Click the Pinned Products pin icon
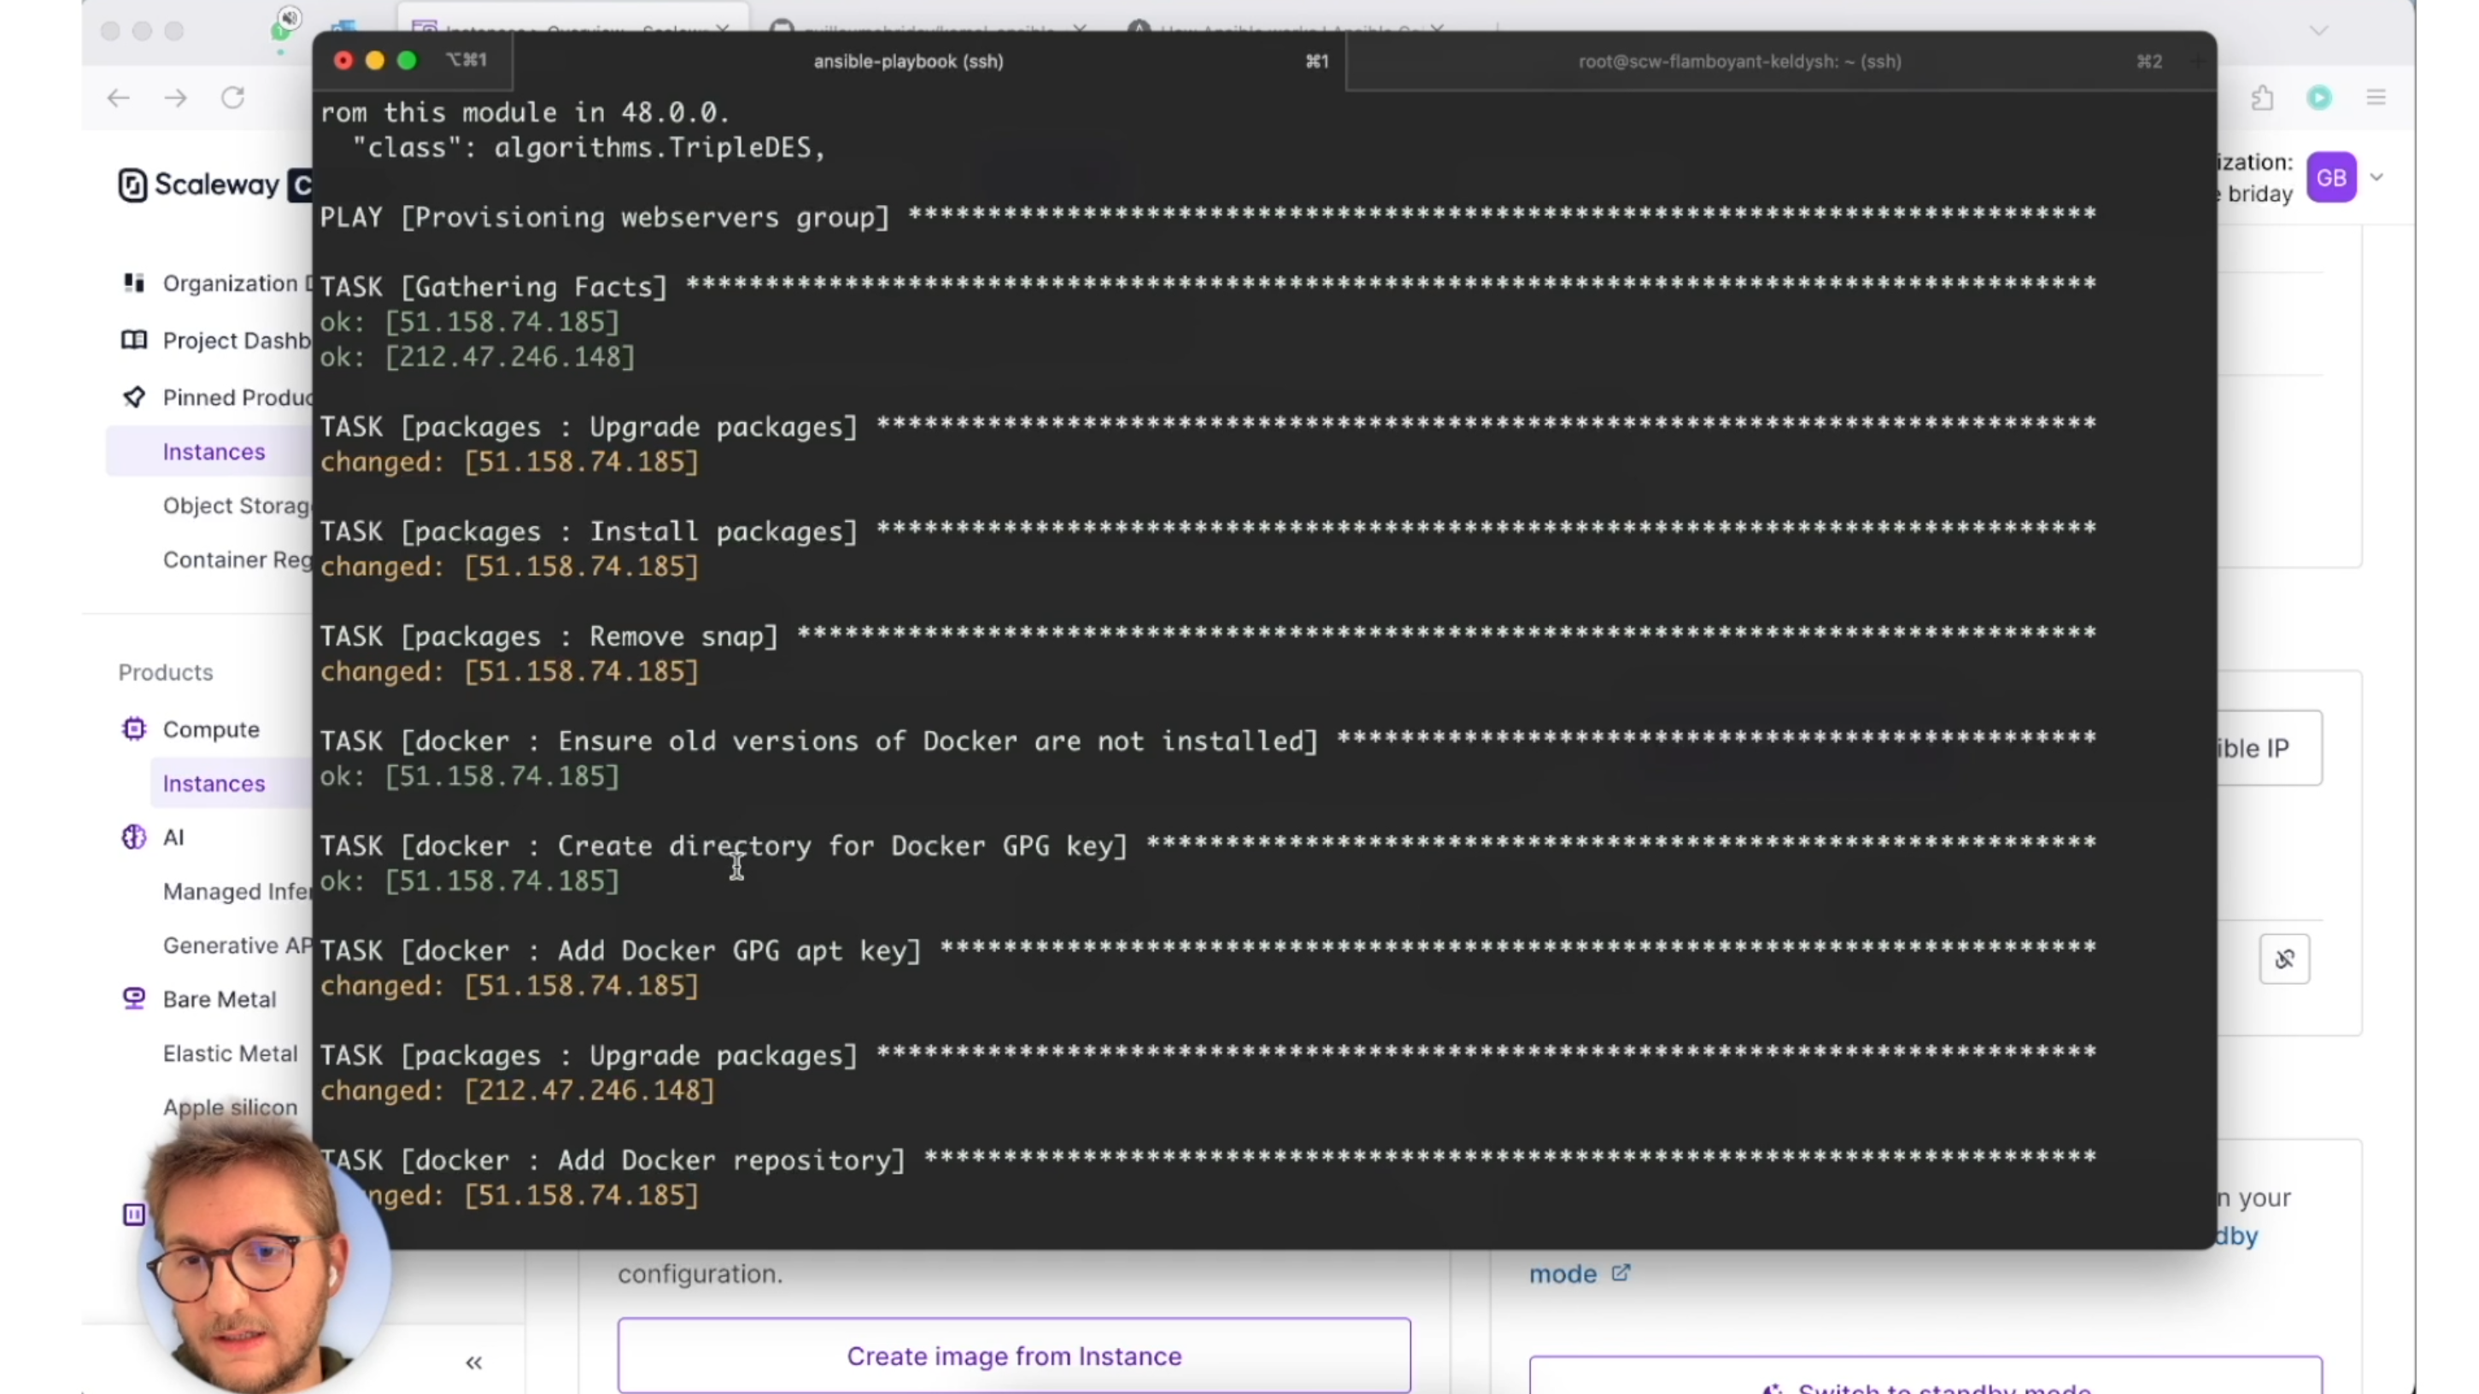 pos(134,396)
